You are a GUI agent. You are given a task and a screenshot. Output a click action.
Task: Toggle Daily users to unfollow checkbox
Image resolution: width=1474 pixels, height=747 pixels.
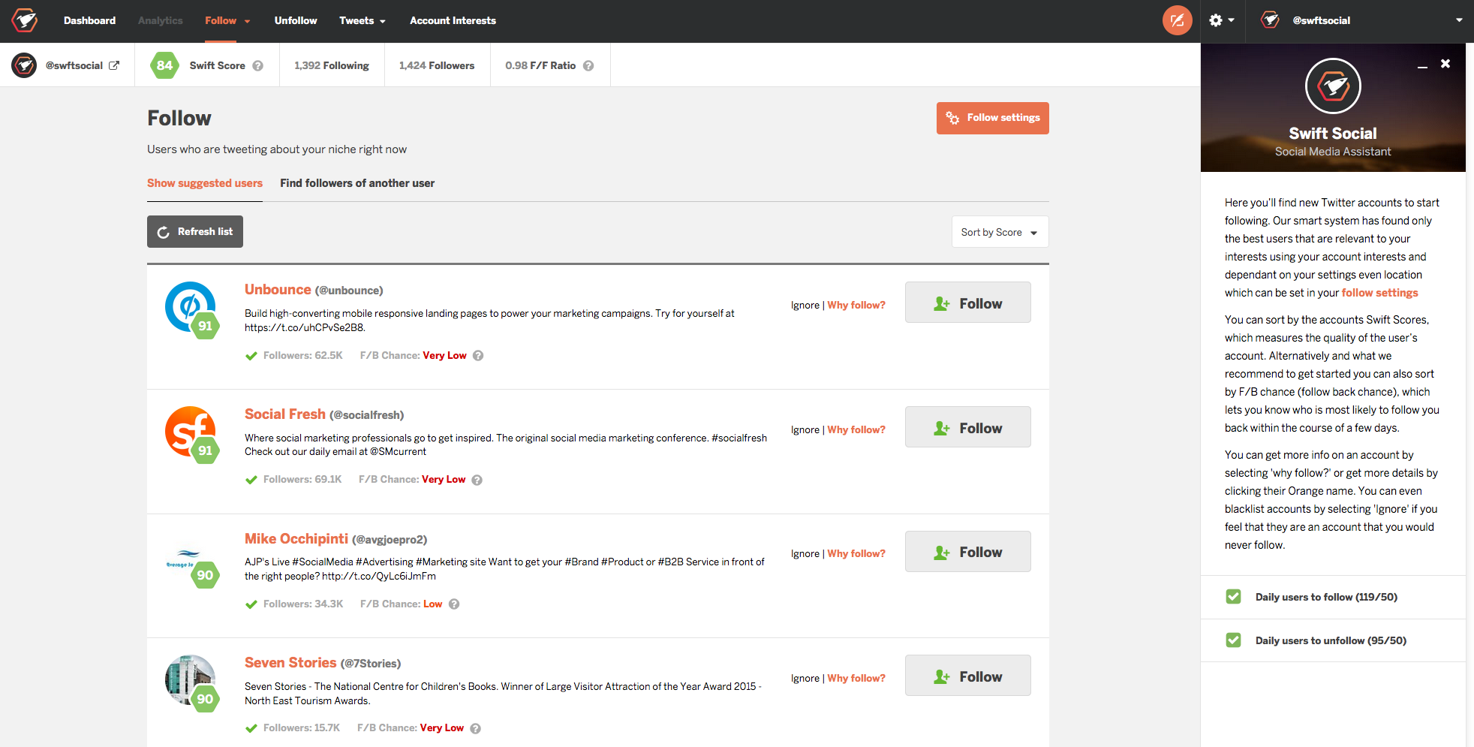point(1234,640)
